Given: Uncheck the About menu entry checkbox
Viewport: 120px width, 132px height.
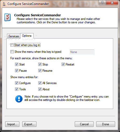Looking at the screenshot, I should coord(40,89).
